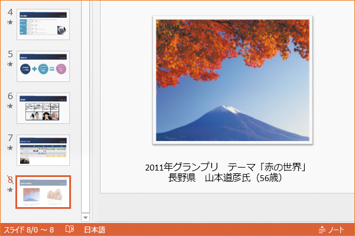
Task: Click slide number 4 label
Action: 10,12
